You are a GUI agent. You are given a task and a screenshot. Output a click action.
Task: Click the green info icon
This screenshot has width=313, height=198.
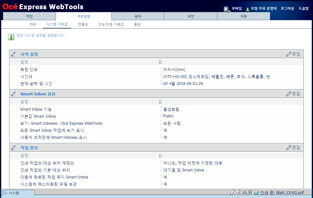coord(11,37)
